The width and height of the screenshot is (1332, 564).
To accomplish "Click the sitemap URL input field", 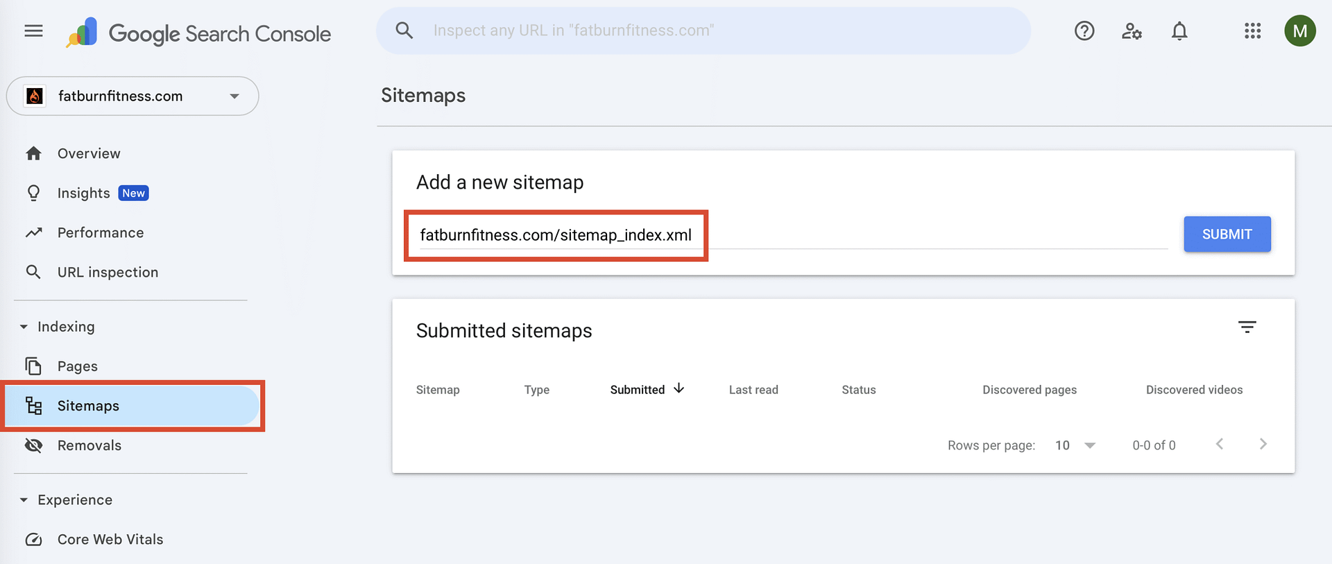I will point(791,235).
